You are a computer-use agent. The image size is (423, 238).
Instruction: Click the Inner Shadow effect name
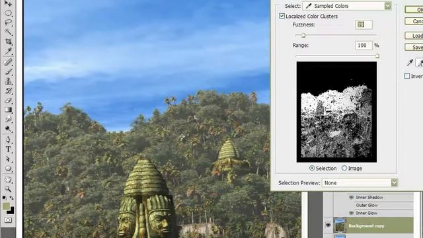[x=369, y=198]
